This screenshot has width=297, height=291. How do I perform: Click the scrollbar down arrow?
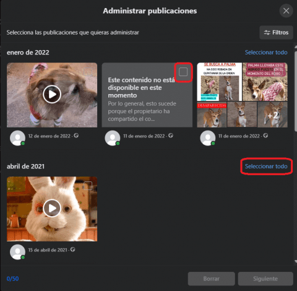(x=296, y=261)
